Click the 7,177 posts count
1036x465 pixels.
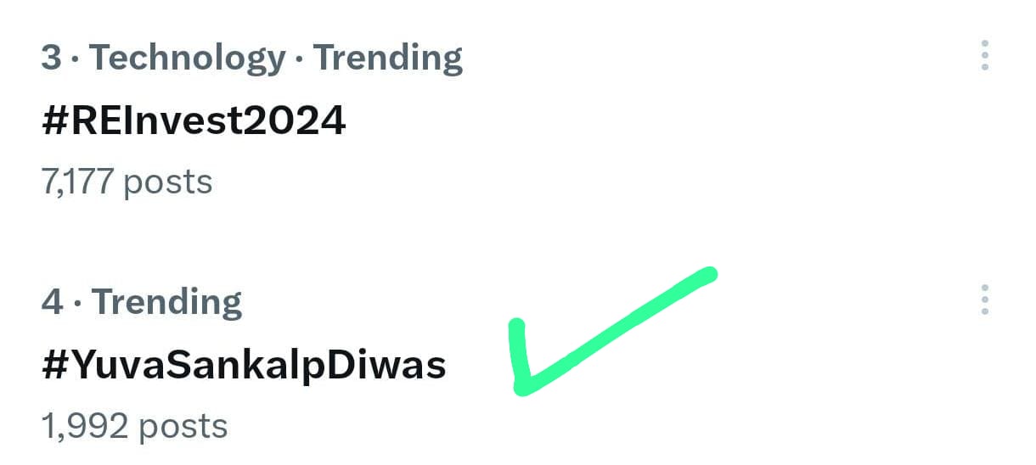click(x=127, y=181)
